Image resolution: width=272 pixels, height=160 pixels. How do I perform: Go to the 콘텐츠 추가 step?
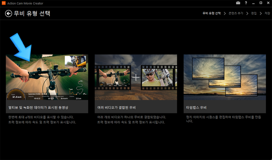tap(236, 13)
